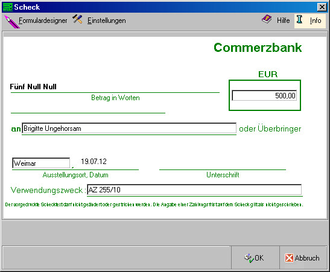330x272 pixels.
Task: Open the Einstellungen menu
Action: (x=107, y=21)
